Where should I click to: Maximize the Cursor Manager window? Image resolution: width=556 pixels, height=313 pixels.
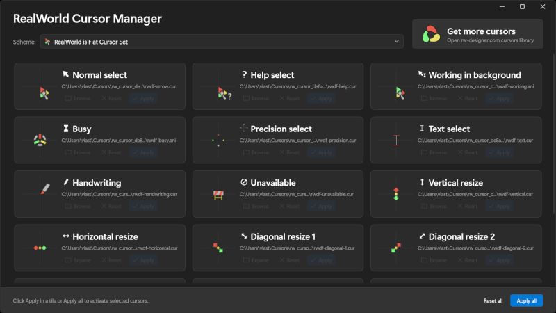[523, 6]
